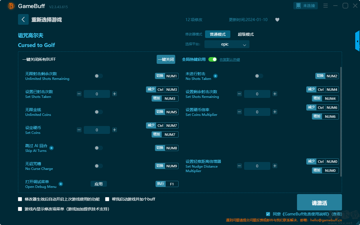
Task: Click NUM2 toggle hotkey for No Shots Taken
Action: (x=327, y=76)
